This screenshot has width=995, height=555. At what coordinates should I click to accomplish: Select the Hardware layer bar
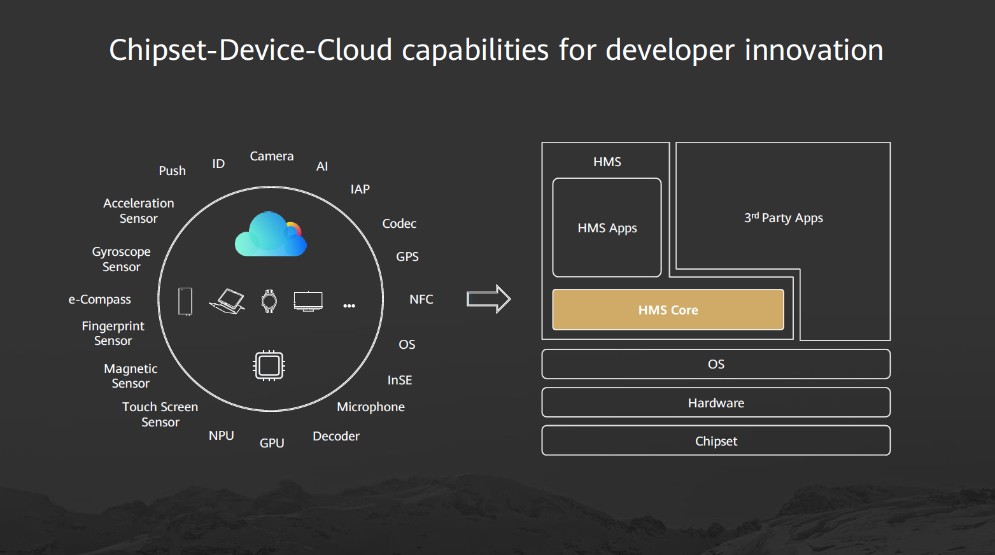tap(716, 403)
